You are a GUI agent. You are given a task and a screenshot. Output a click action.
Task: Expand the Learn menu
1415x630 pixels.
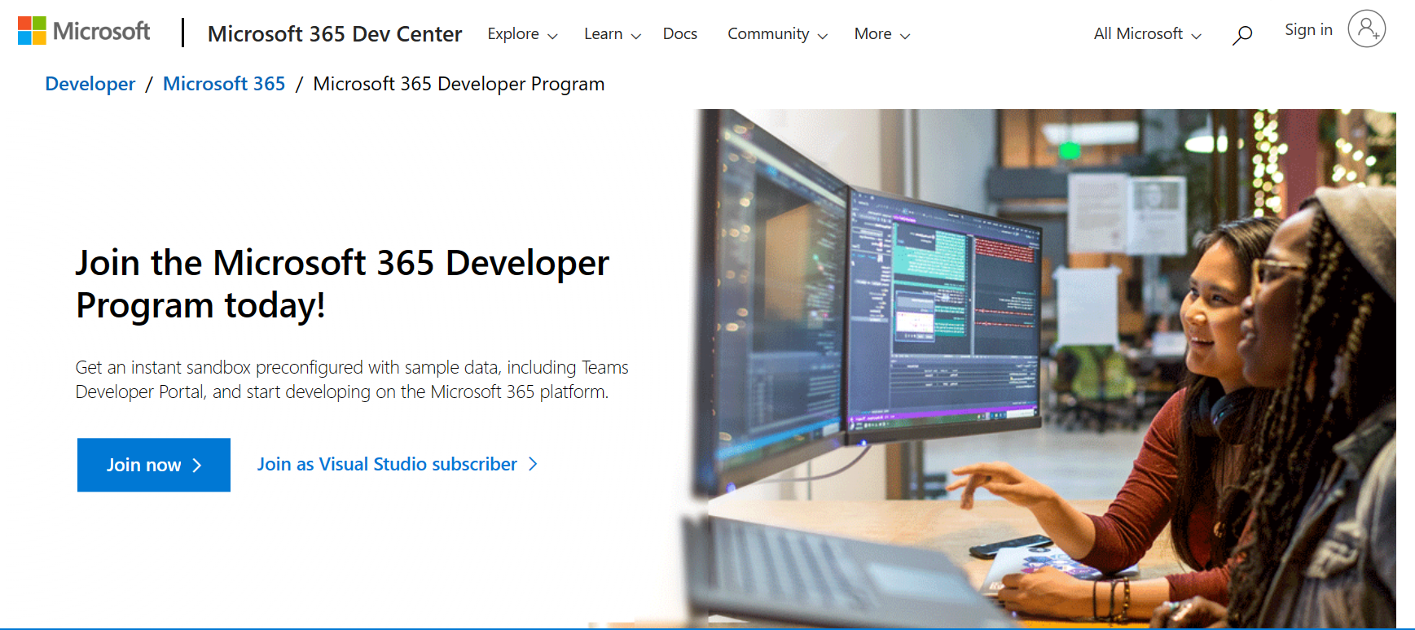click(613, 34)
